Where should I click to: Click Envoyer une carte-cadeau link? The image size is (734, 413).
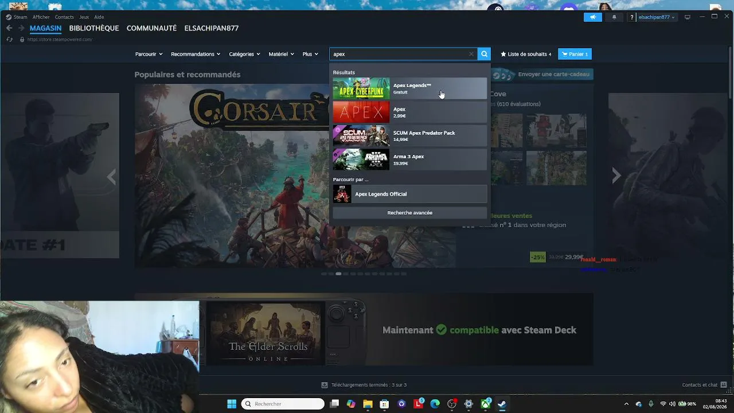click(543, 75)
